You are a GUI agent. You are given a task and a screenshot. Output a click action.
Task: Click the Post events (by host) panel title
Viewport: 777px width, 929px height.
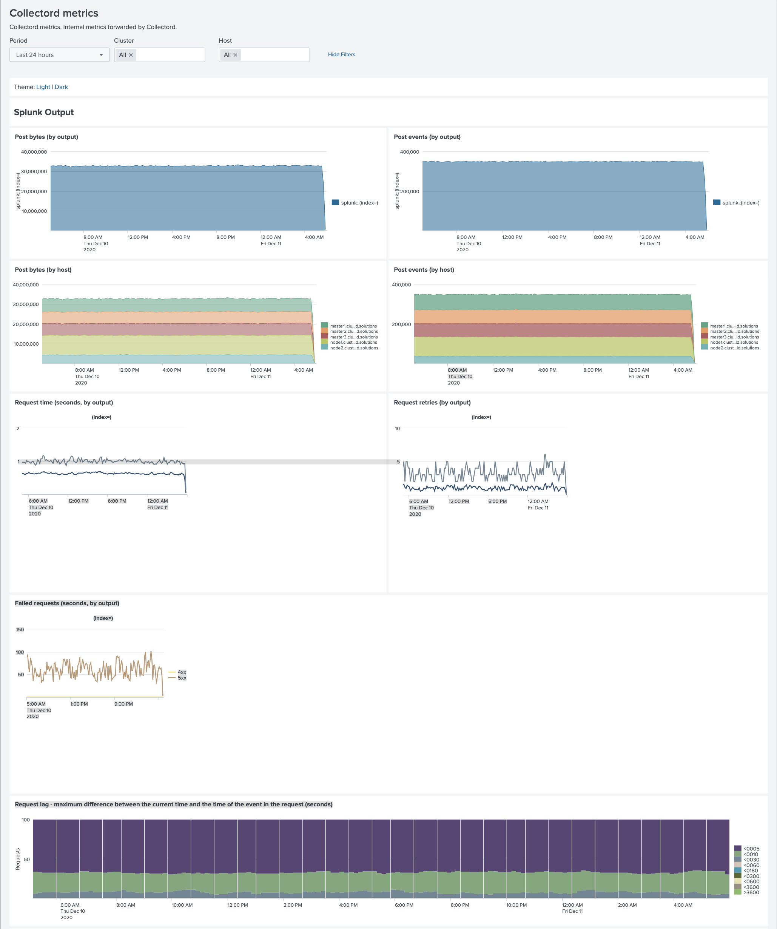[424, 269]
